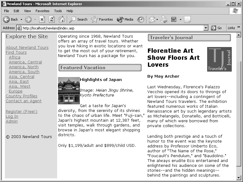Viewport: 243px width, 182px height.
Task: Open Search from the toolbar
Action: (x=78, y=19)
